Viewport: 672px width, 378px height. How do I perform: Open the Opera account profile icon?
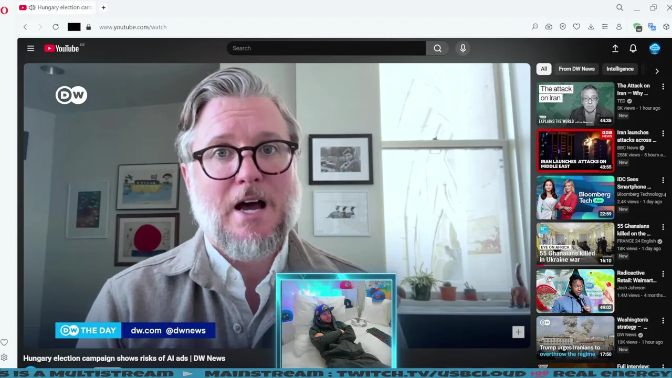(x=619, y=27)
